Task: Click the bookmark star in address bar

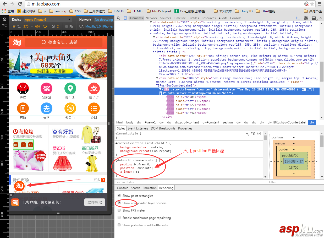Action: [x=312, y=4]
